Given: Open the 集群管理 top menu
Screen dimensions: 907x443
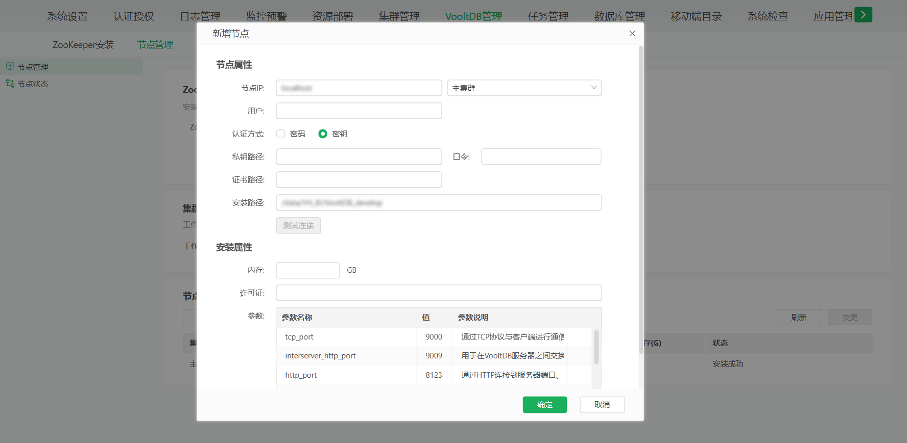Looking at the screenshot, I should click(399, 16).
